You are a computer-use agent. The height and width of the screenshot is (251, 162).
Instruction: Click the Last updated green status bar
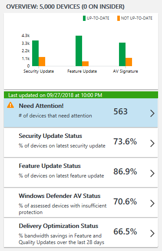click(81, 95)
